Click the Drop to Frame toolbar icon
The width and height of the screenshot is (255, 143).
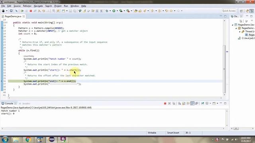[53, 11]
